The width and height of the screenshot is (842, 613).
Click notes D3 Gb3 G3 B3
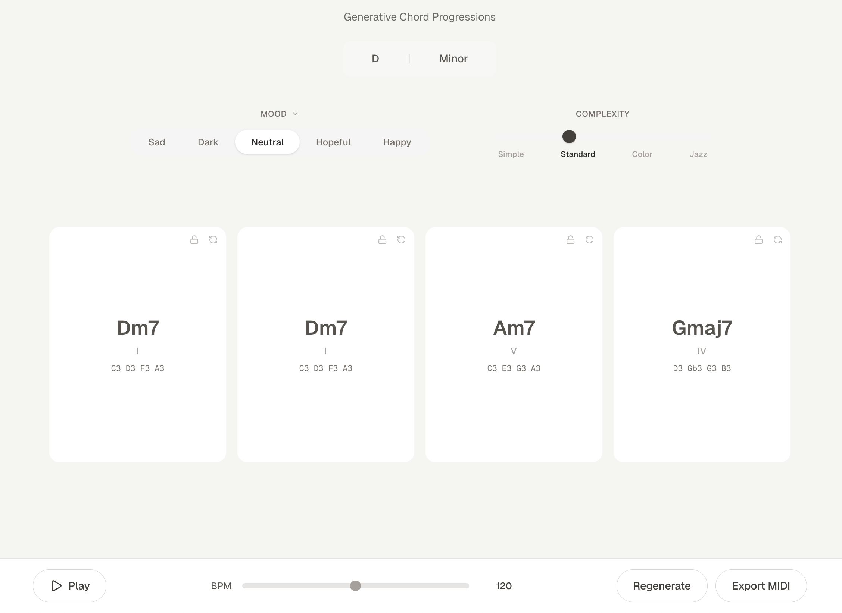pos(702,368)
